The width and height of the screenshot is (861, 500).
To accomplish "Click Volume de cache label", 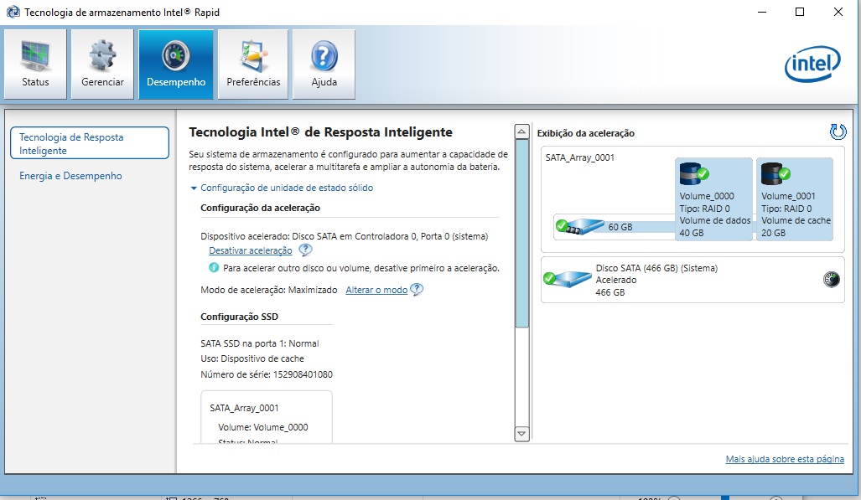I will pyautogui.click(x=796, y=220).
